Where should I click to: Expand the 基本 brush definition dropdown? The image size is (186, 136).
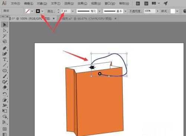tap(125, 11)
